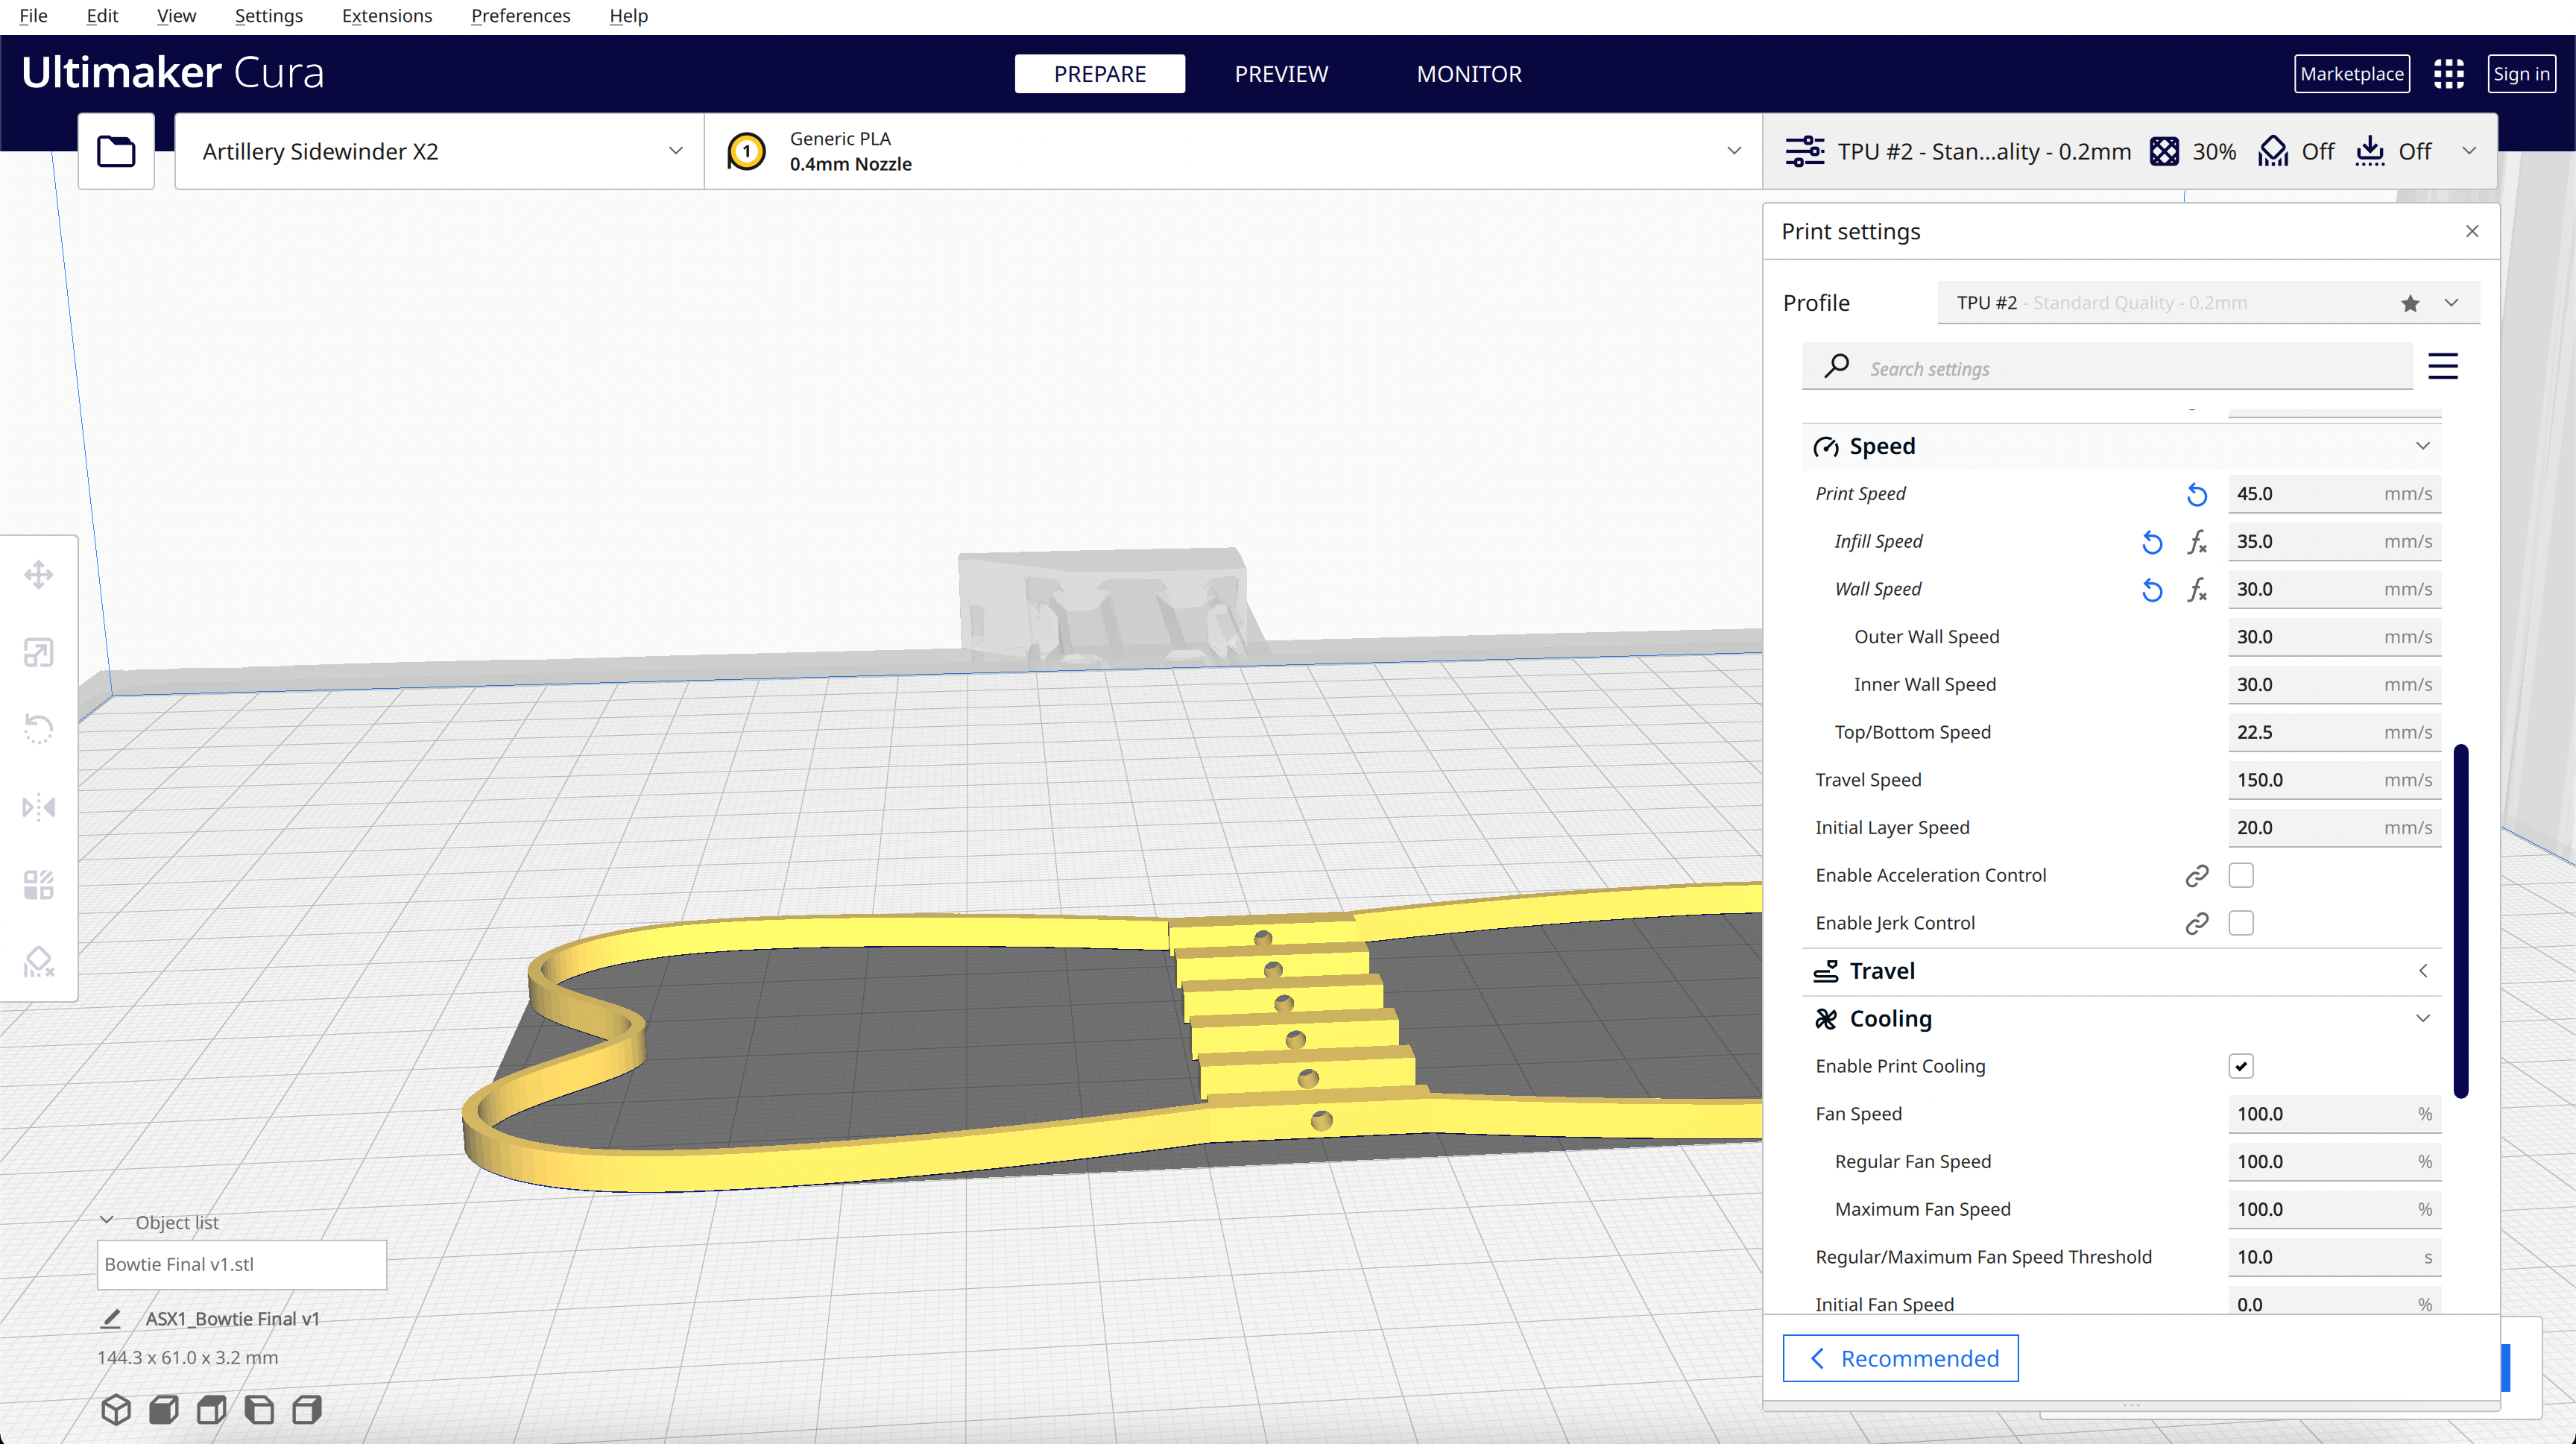Reset Print Speed with revert arrow
Image resolution: width=2576 pixels, height=1444 pixels.
click(2196, 494)
